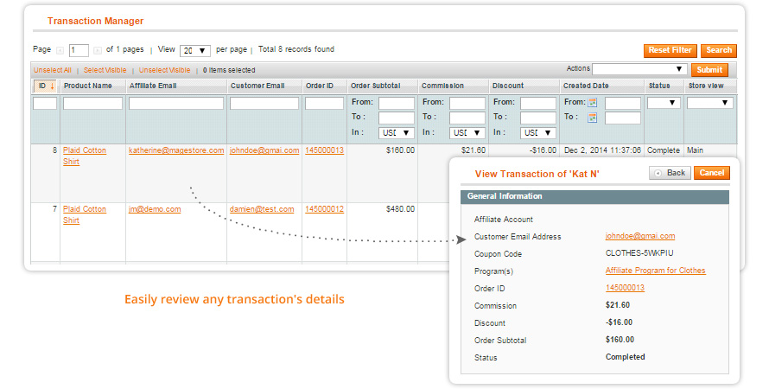Open jm@demo.com affiliate link
This screenshot has height=389, width=769.
point(155,209)
